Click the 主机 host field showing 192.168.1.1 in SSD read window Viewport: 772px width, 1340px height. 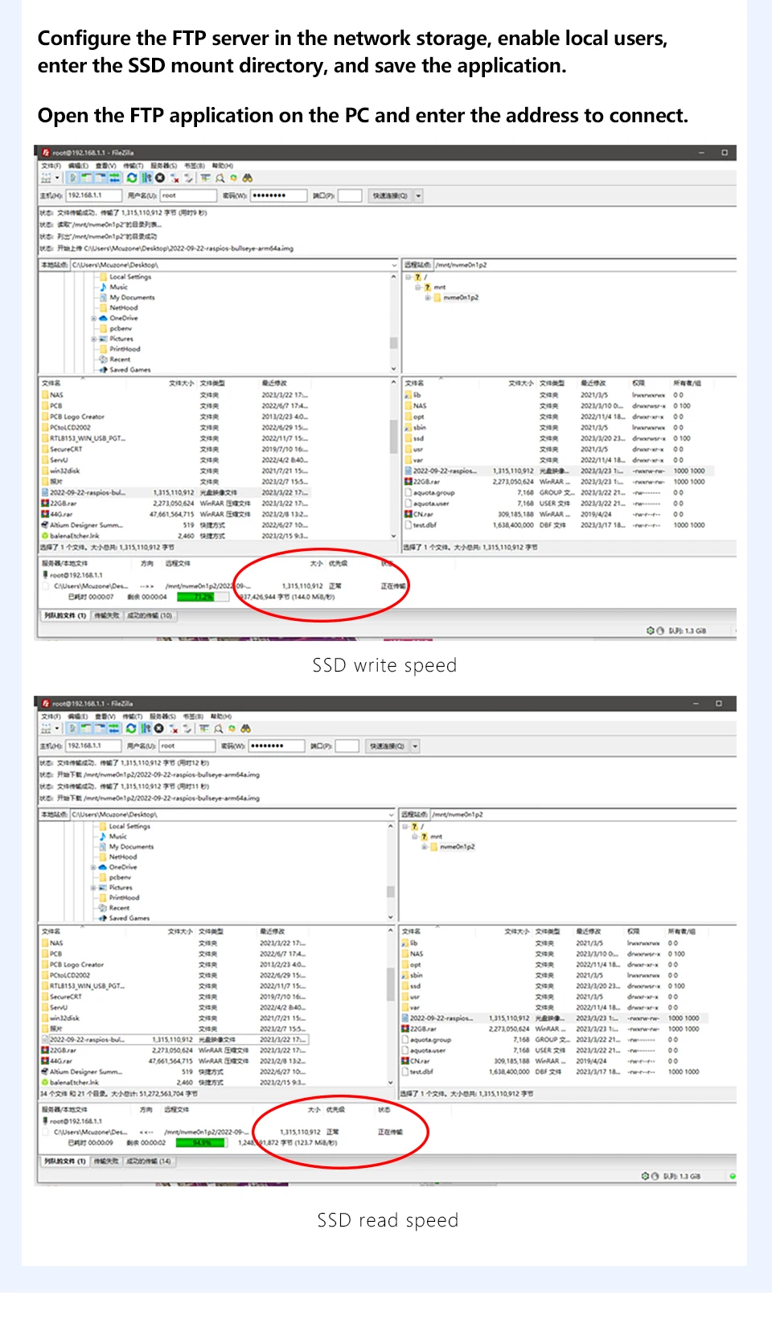(93, 746)
